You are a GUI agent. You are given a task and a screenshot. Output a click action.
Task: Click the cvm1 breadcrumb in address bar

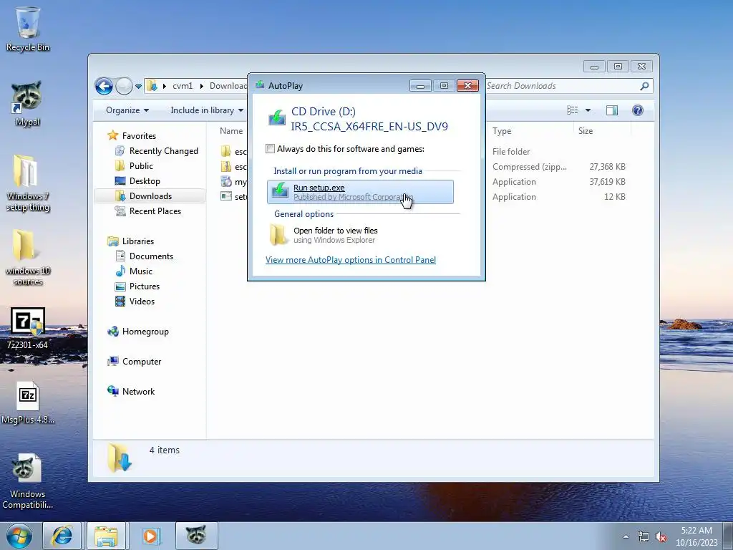point(183,86)
